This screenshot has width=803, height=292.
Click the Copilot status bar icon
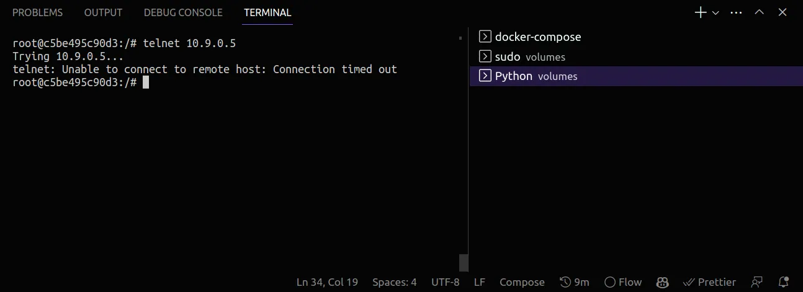click(662, 282)
